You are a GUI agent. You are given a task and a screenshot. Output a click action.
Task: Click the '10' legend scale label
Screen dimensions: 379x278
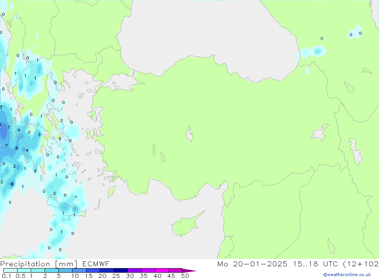75,276
